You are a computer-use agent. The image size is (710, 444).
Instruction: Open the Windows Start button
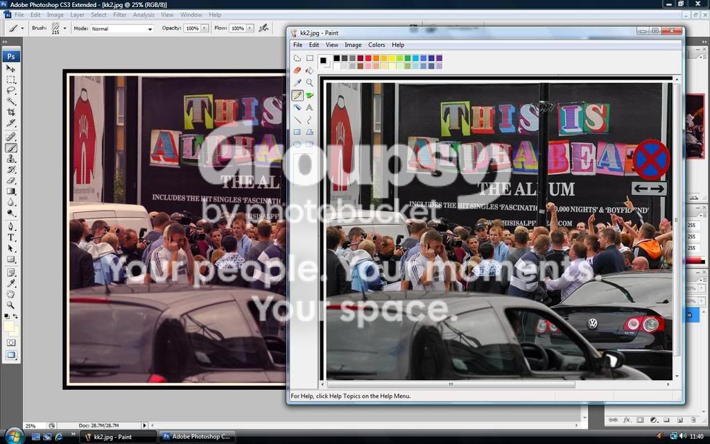coord(14,436)
